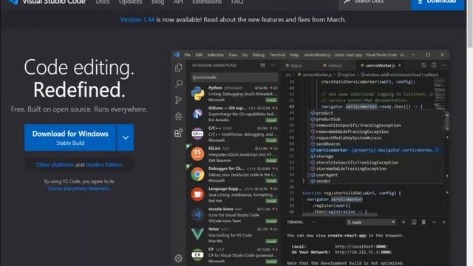The image size is (473, 266).
Task: Install the Python extension
Action: pyautogui.click(x=271, y=100)
